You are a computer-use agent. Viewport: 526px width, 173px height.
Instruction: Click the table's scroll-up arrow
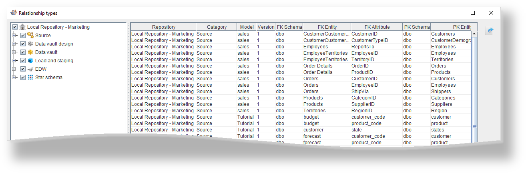[x=475, y=34]
